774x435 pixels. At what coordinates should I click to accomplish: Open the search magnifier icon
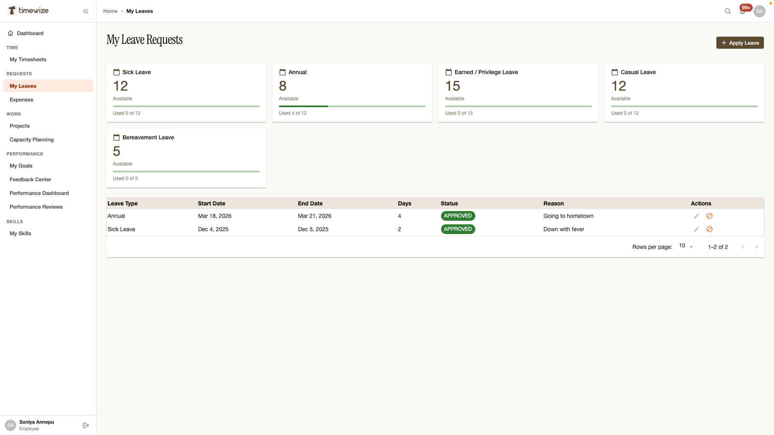728,11
